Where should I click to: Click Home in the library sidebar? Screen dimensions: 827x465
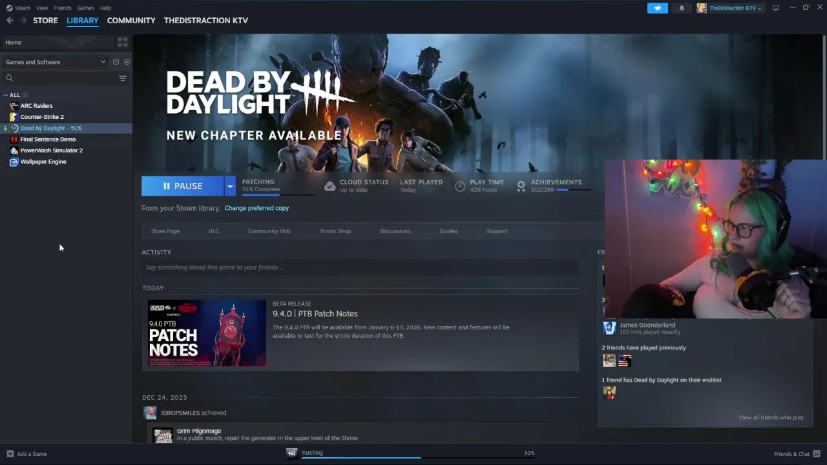[57, 43]
